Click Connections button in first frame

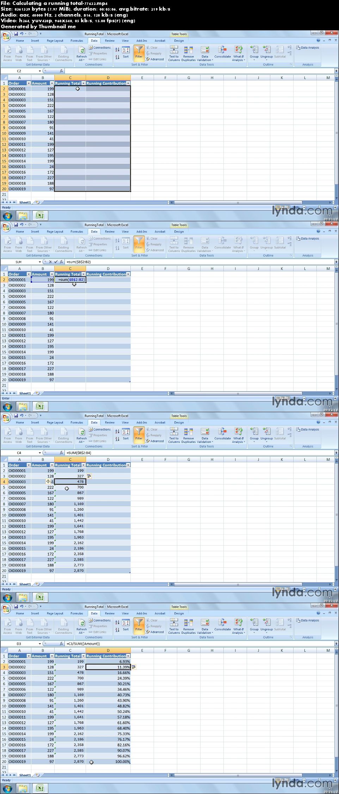pos(100,48)
